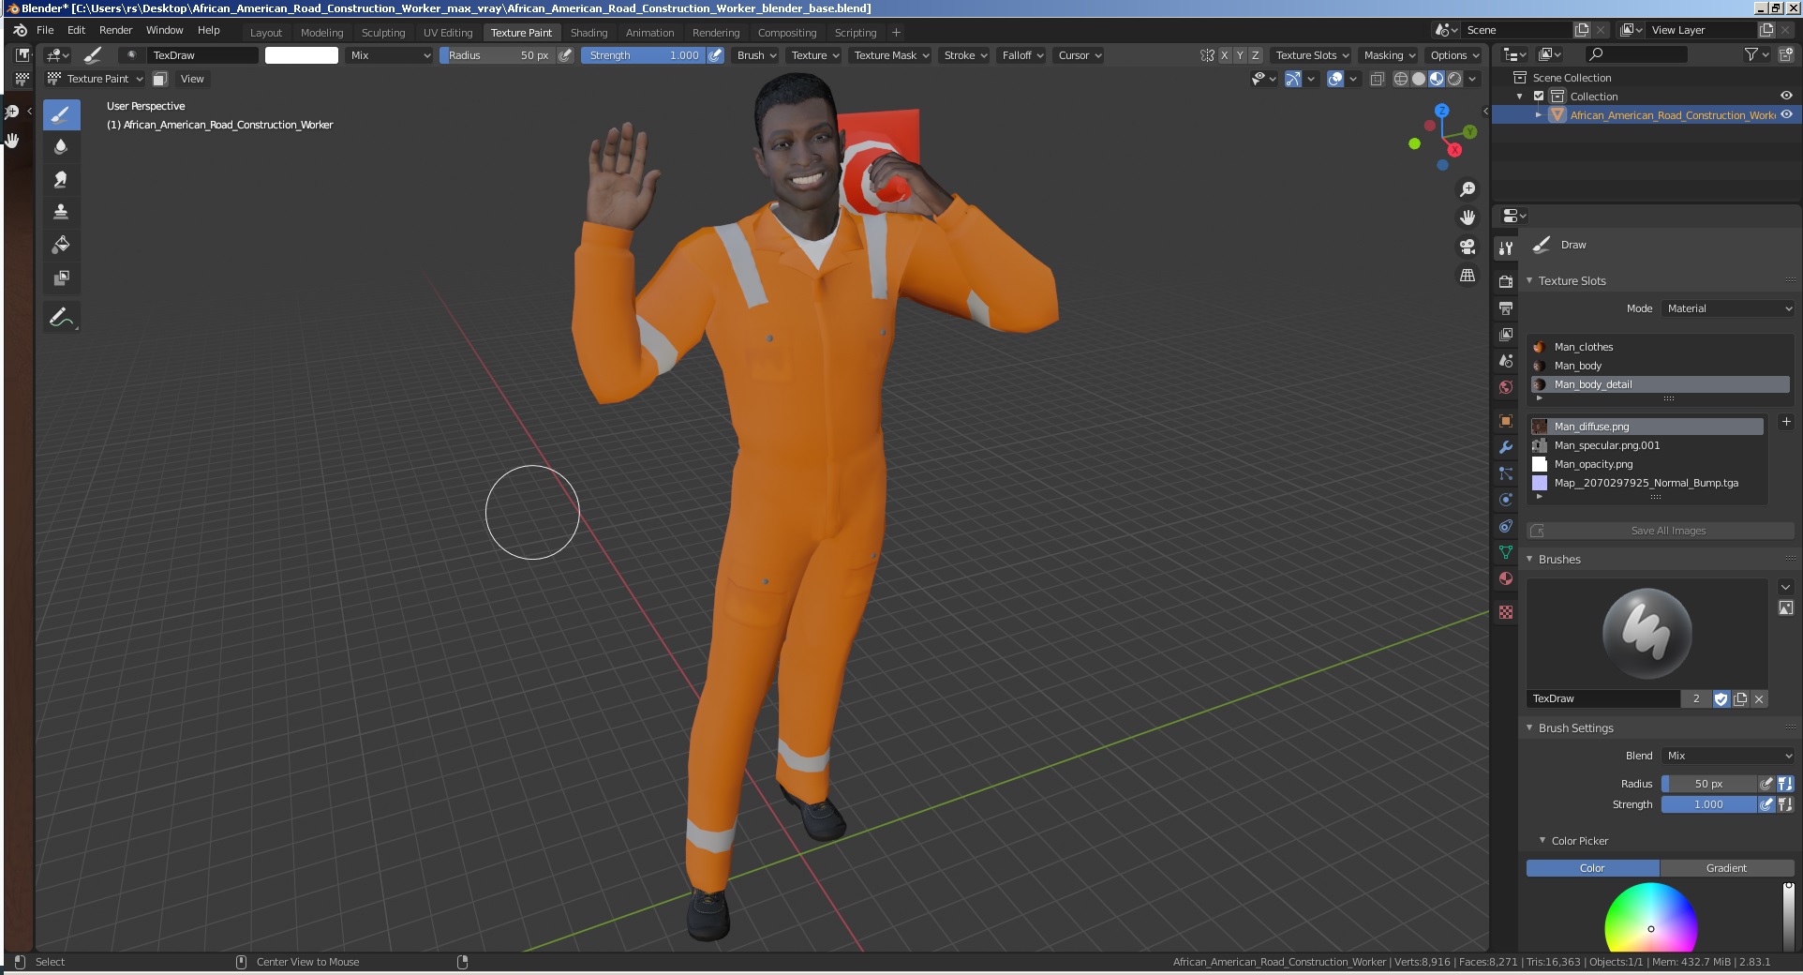Switch perspective/orthographic projection gizmo
This screenshot has width=1803, height=975.
[x=1468, y=276]
